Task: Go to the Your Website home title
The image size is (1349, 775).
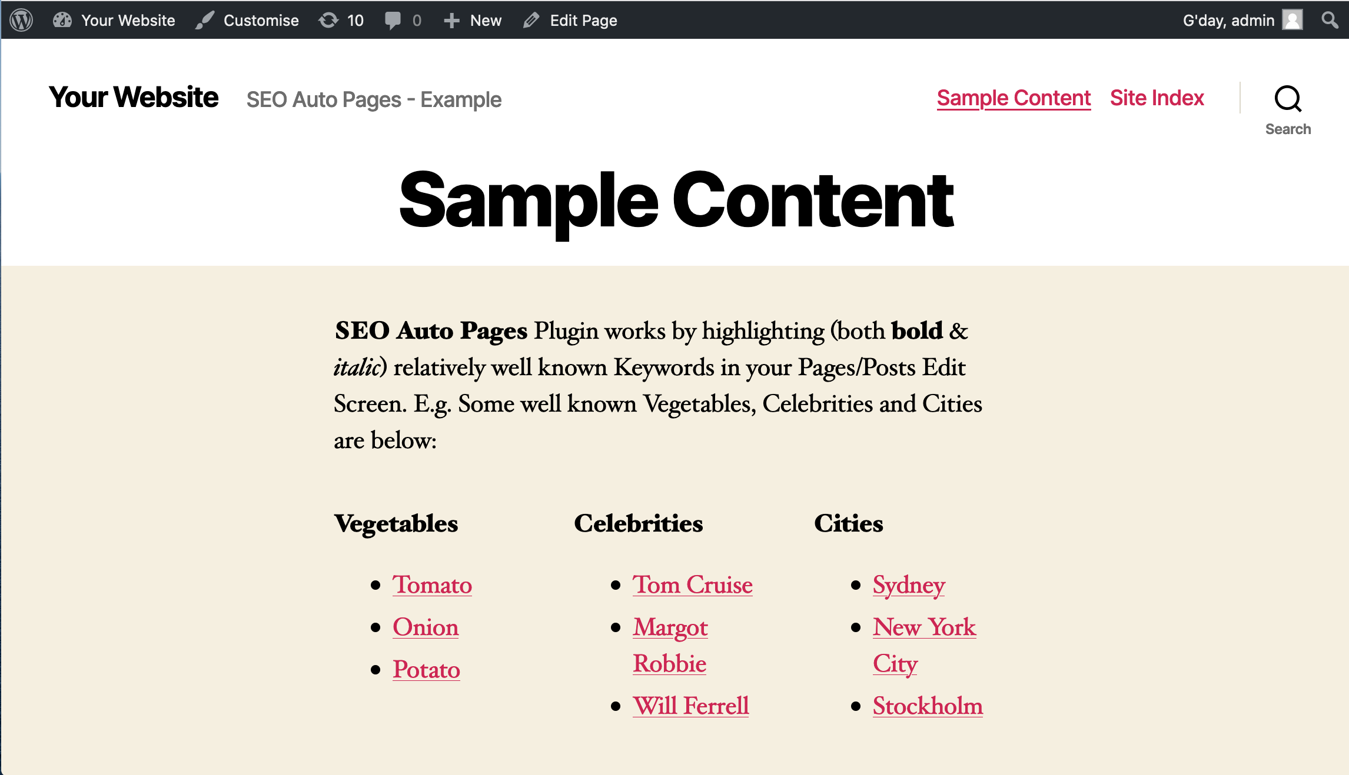Action: tap(134, 98)
